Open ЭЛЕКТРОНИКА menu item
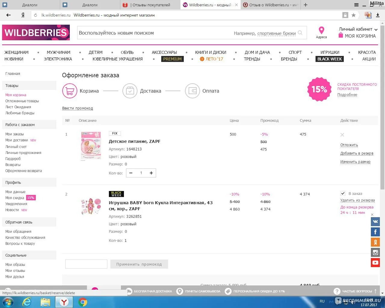This screenshot has width=385, height=308. click(x=58, y=59)
